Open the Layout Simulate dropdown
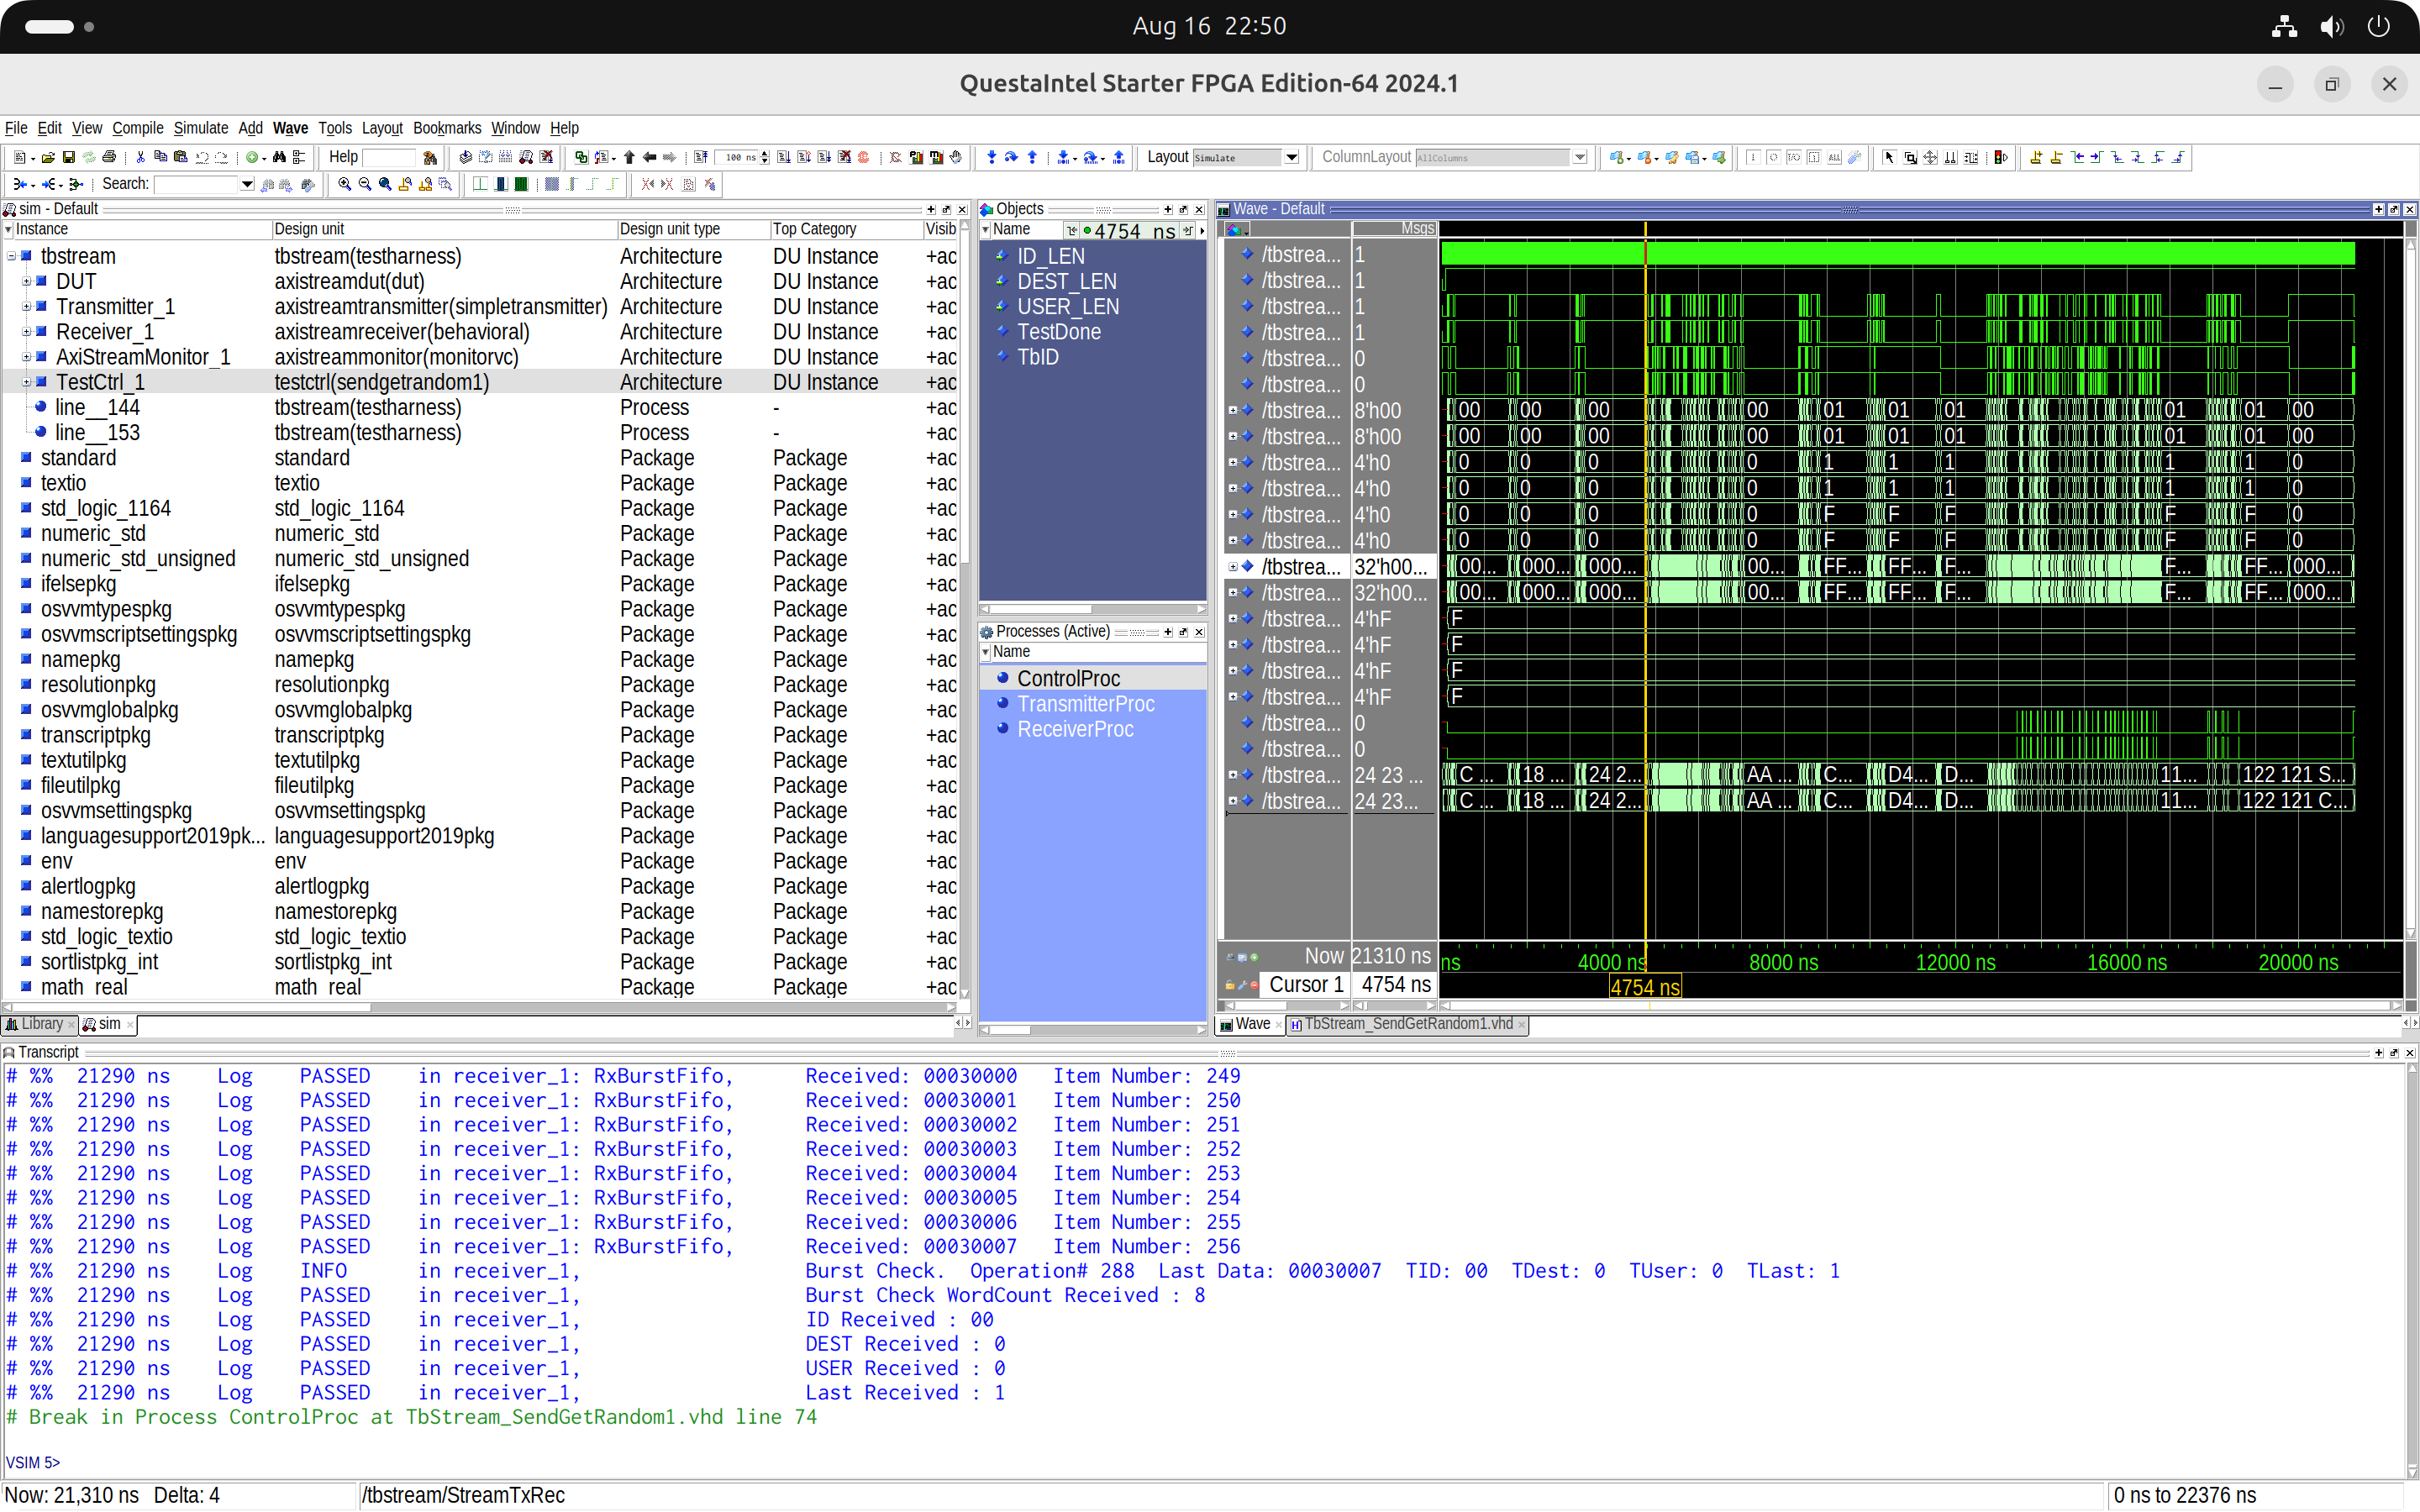Viewport: 2420px width, 1512px height. tap(1291, 157)
